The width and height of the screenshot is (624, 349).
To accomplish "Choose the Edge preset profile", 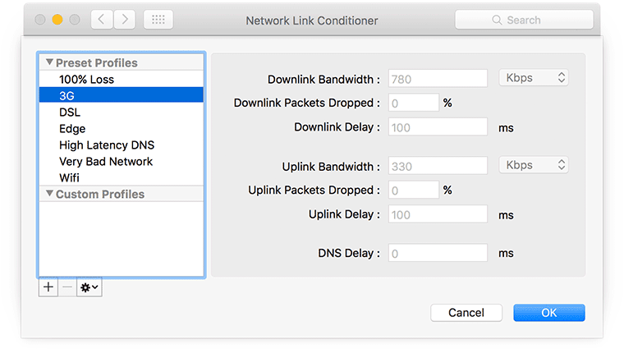I will click(x=72, y=129).
